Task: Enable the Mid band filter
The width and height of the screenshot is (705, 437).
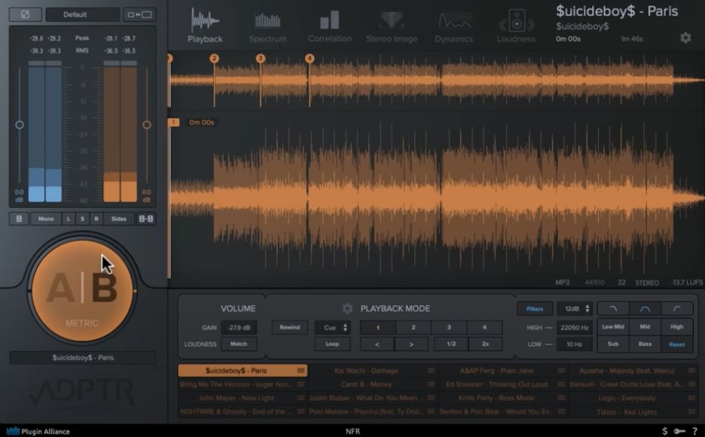Action: point(645,327)
